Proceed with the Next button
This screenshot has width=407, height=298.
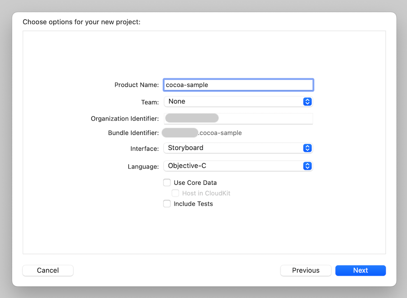[360, 270]
